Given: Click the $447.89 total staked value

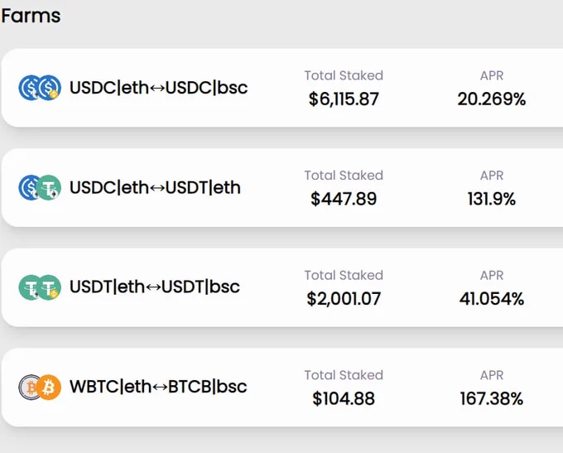Looking at the screenshot, I should [x=344, y=199].
